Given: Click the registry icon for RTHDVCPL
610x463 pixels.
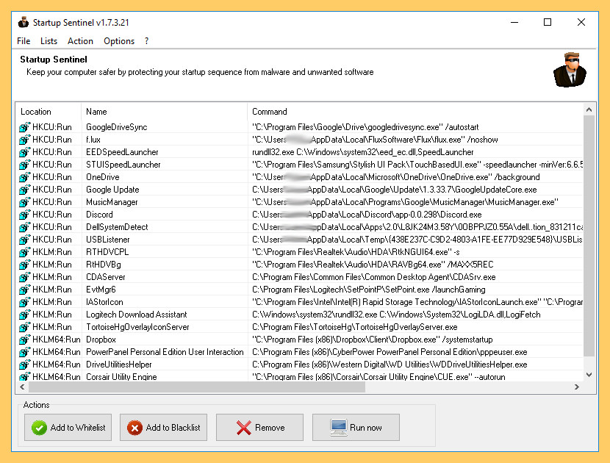Looking at the screenshot, I should (24, 252).
